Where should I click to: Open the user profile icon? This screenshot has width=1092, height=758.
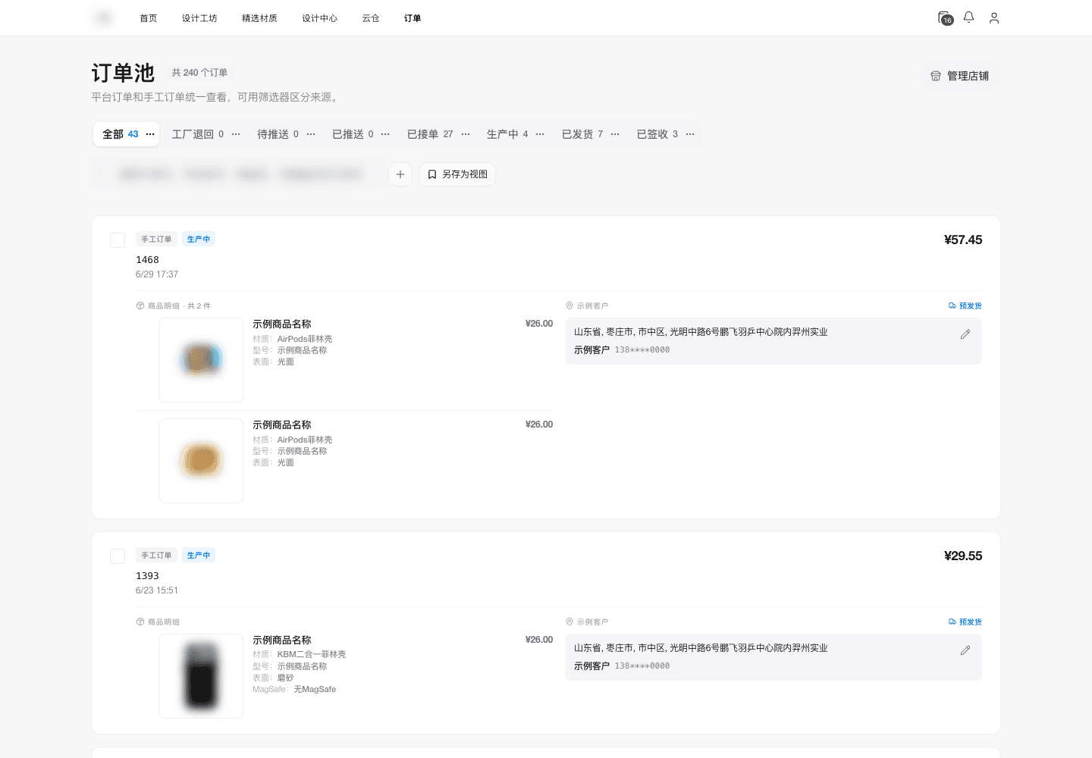(x=993, y=18)
